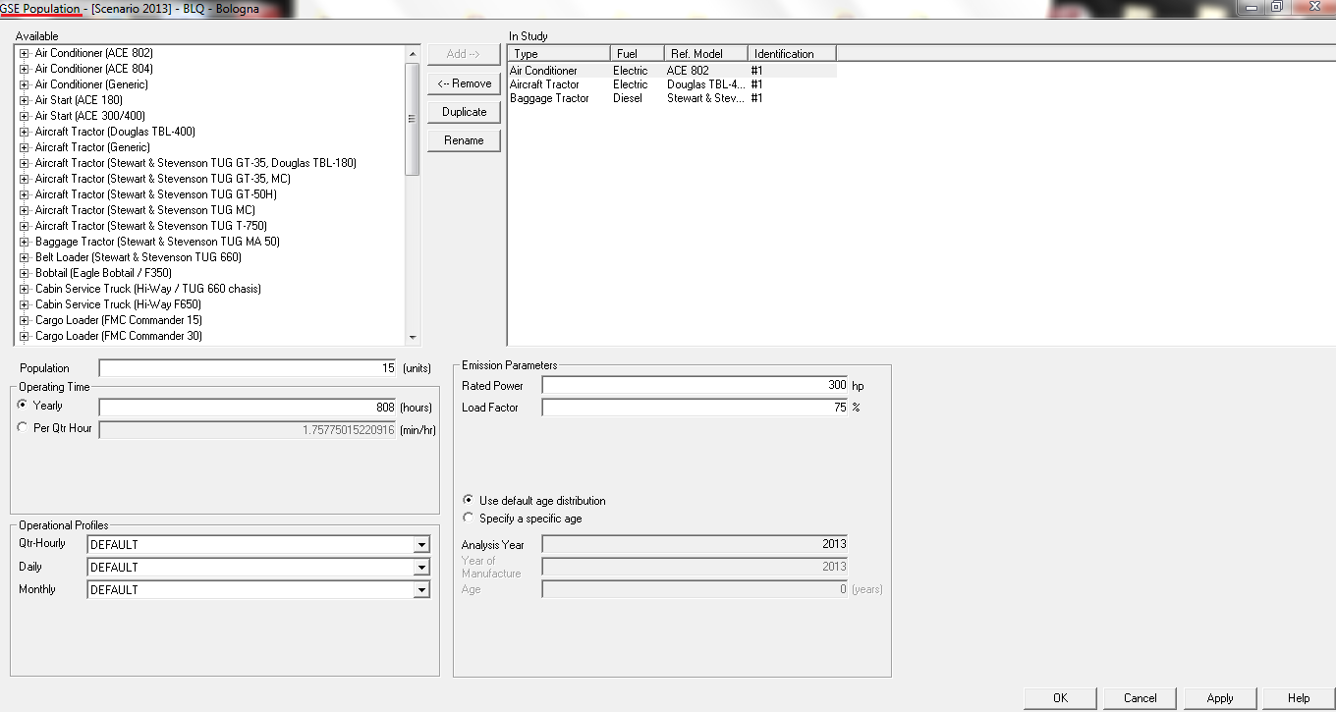This screenshot has width=1336, height=712.
Task: Select Aircraft Tractor TUG MC item
Action: tap(145, 210)
